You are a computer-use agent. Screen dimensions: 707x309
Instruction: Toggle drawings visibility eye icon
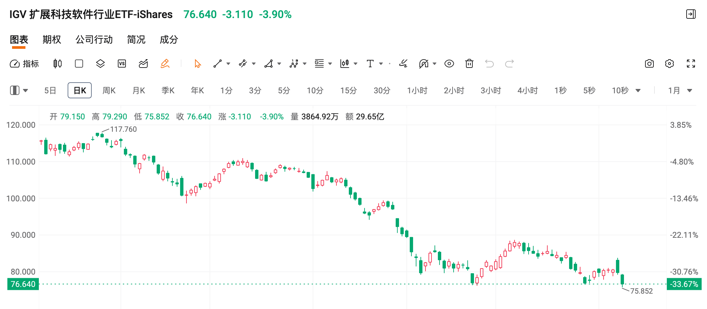pos(449,64)
